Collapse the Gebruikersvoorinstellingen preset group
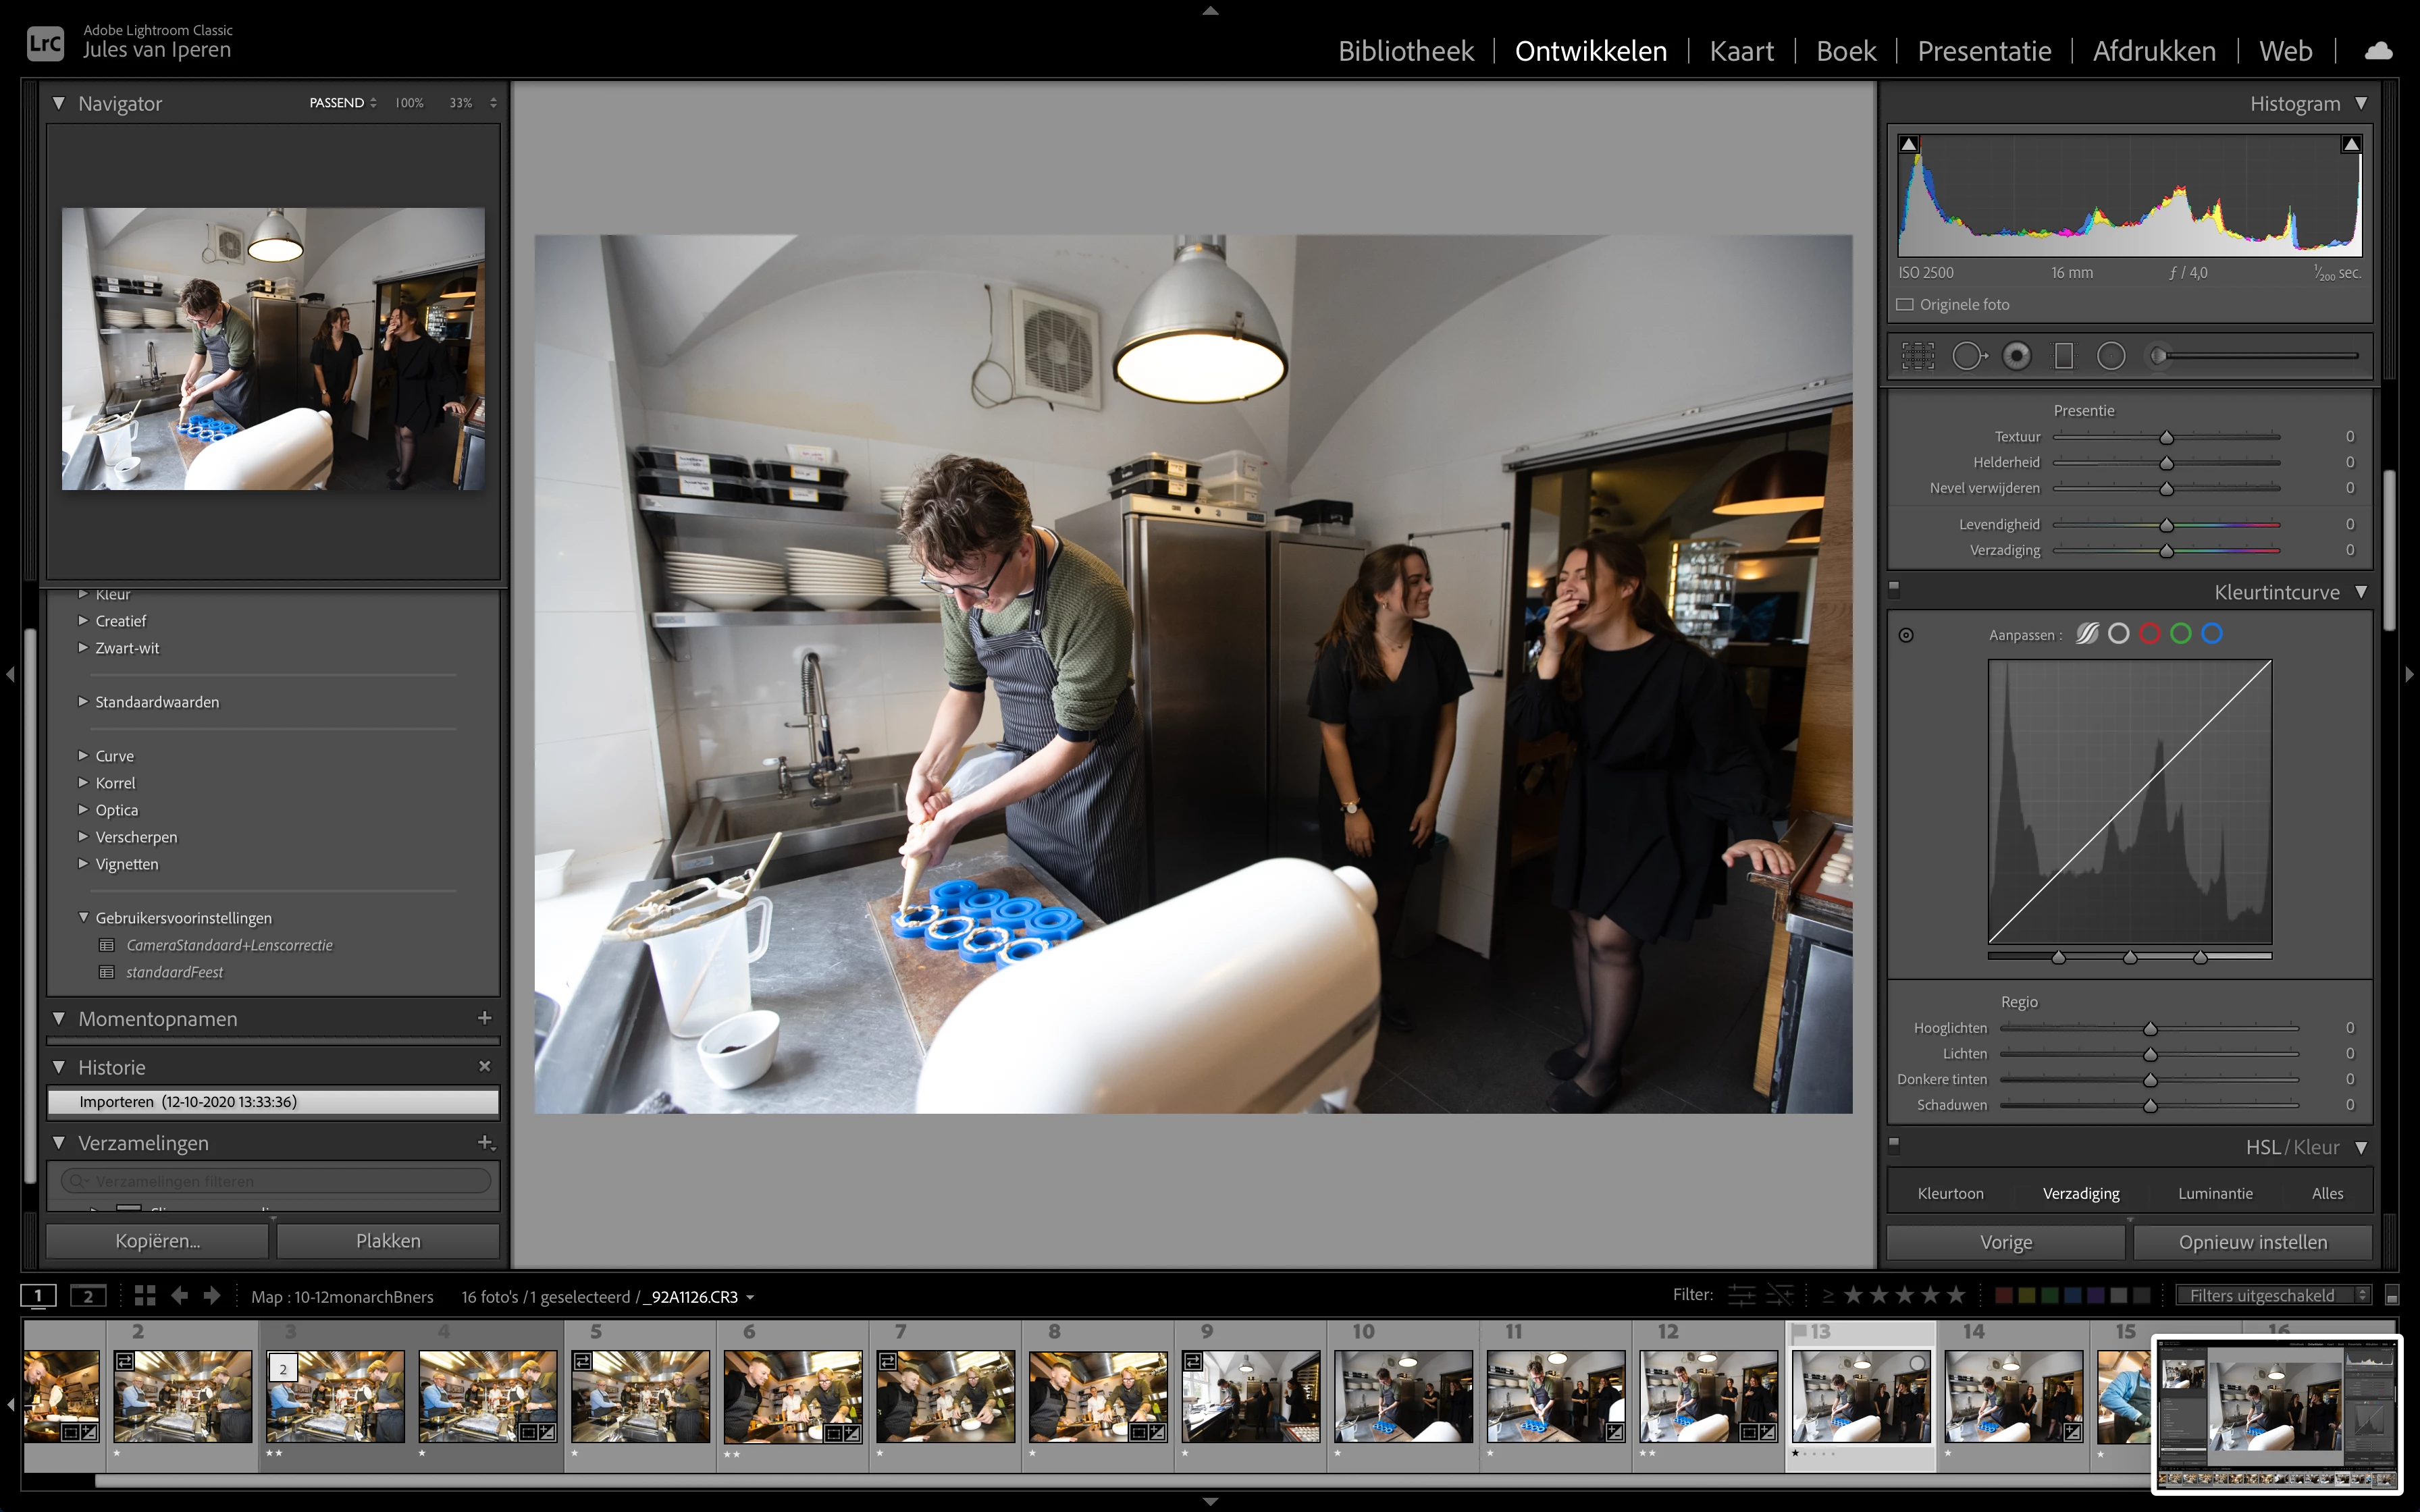 84,918
